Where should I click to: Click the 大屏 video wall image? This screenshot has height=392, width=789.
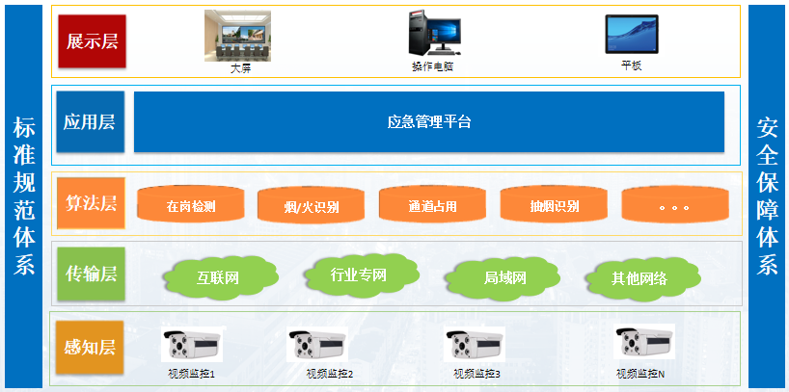pos(237,36)
